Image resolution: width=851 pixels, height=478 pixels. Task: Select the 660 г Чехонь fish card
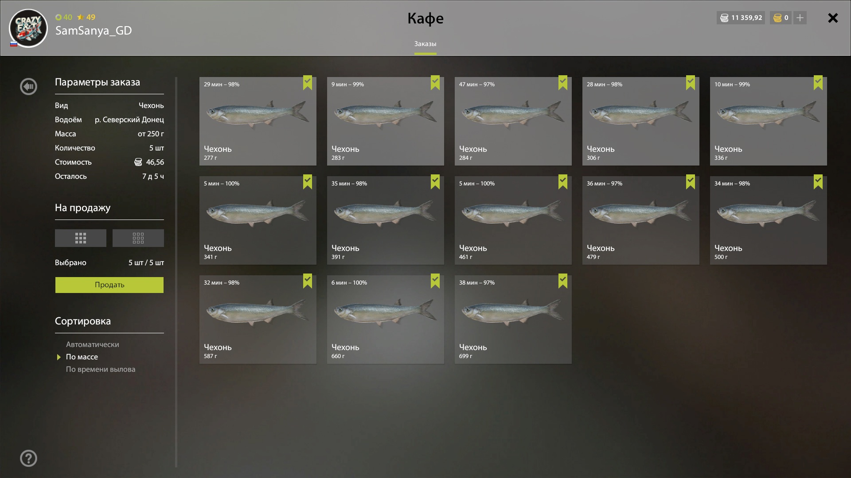(x=386, y=320)
